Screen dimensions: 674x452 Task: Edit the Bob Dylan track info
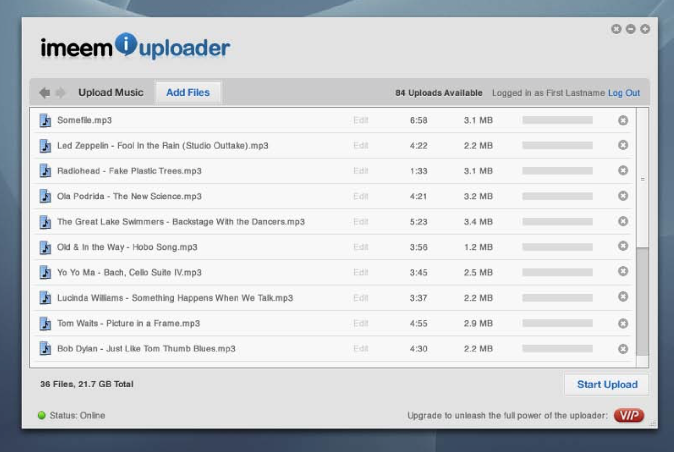click(x=361, y=349)
